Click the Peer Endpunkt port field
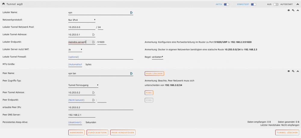This screenshot has width=301, height=138. tap(102, 100)
